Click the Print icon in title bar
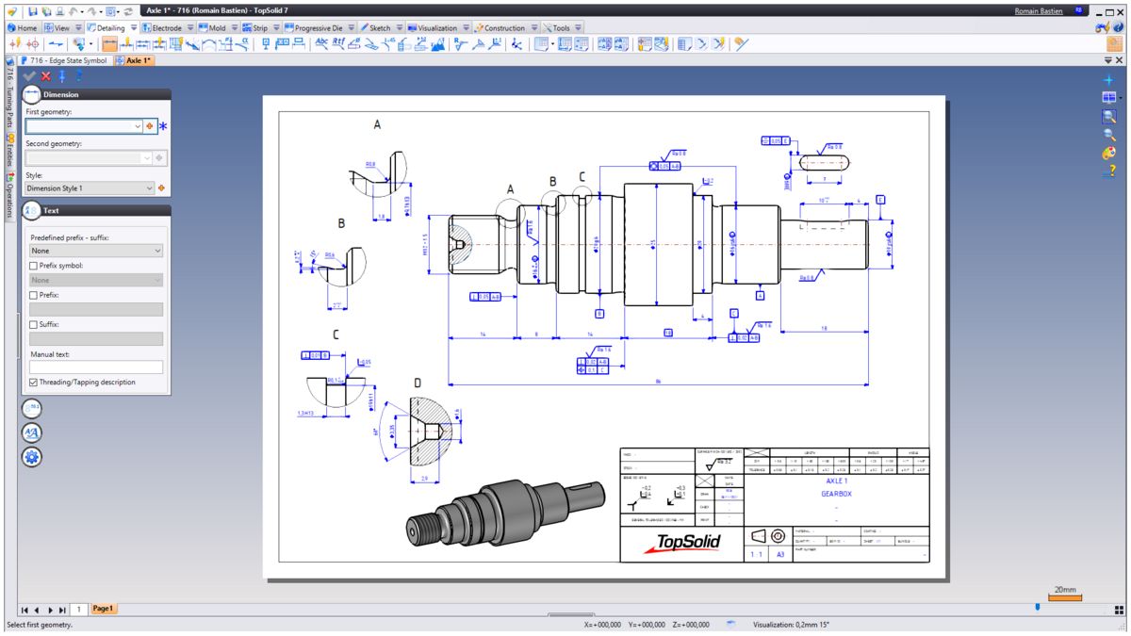1131x636 pixels. [x=58, y=11]
